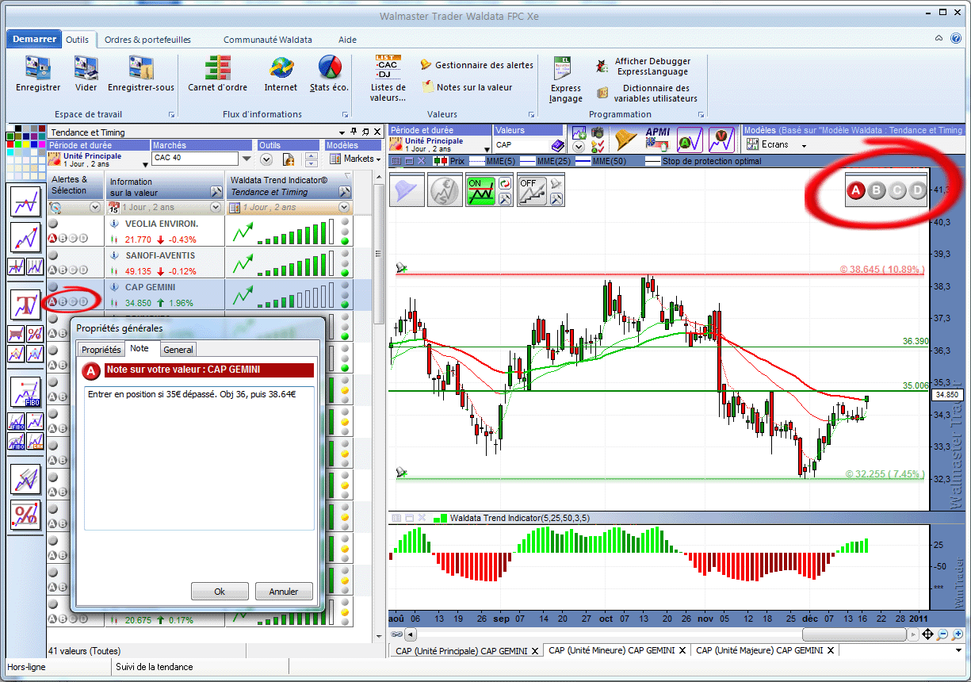Screen dimensions: 971x682
Task: Select the pencil drawing tool in sidebar
Action: pyautogui.click(x=25, y=478)
